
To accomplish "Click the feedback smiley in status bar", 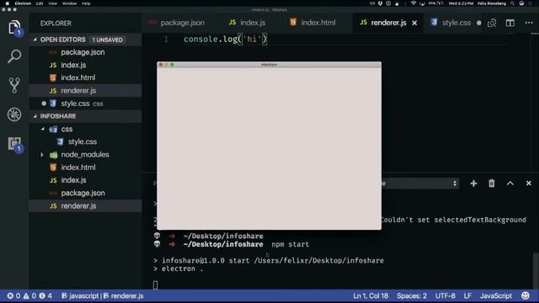I will coord(526,295).
